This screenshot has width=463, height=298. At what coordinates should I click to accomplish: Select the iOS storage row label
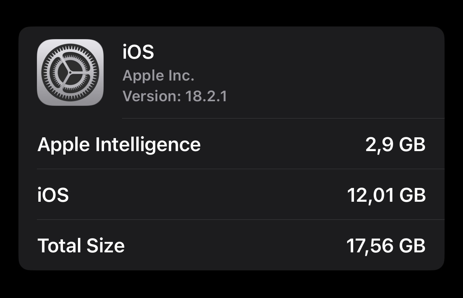pyautogui.click(x=53, y=195)
